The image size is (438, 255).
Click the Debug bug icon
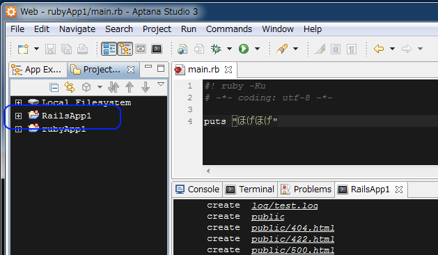point(216,49)
